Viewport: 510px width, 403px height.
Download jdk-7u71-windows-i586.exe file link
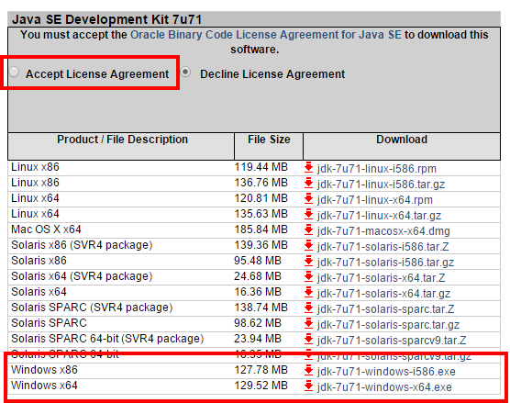click(386, 372)
